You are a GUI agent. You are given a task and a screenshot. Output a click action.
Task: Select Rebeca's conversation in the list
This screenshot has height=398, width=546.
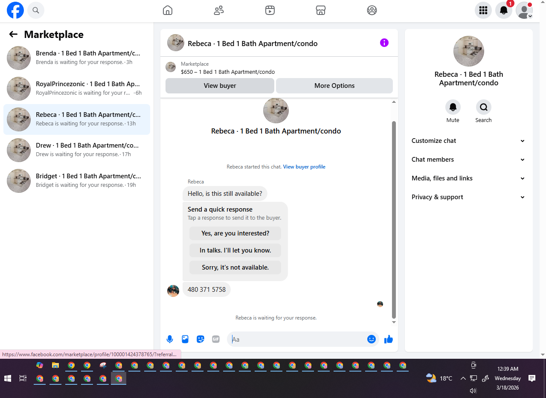[77, 119]
